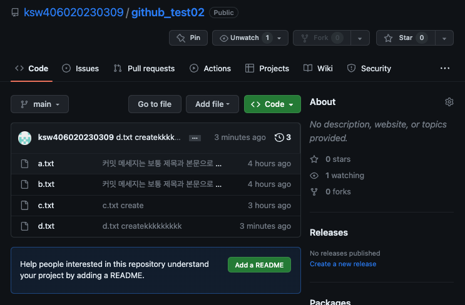Open Korean commit message on b.txt row
This screenshot has height=305, width=465.
(x=162, y=184)
